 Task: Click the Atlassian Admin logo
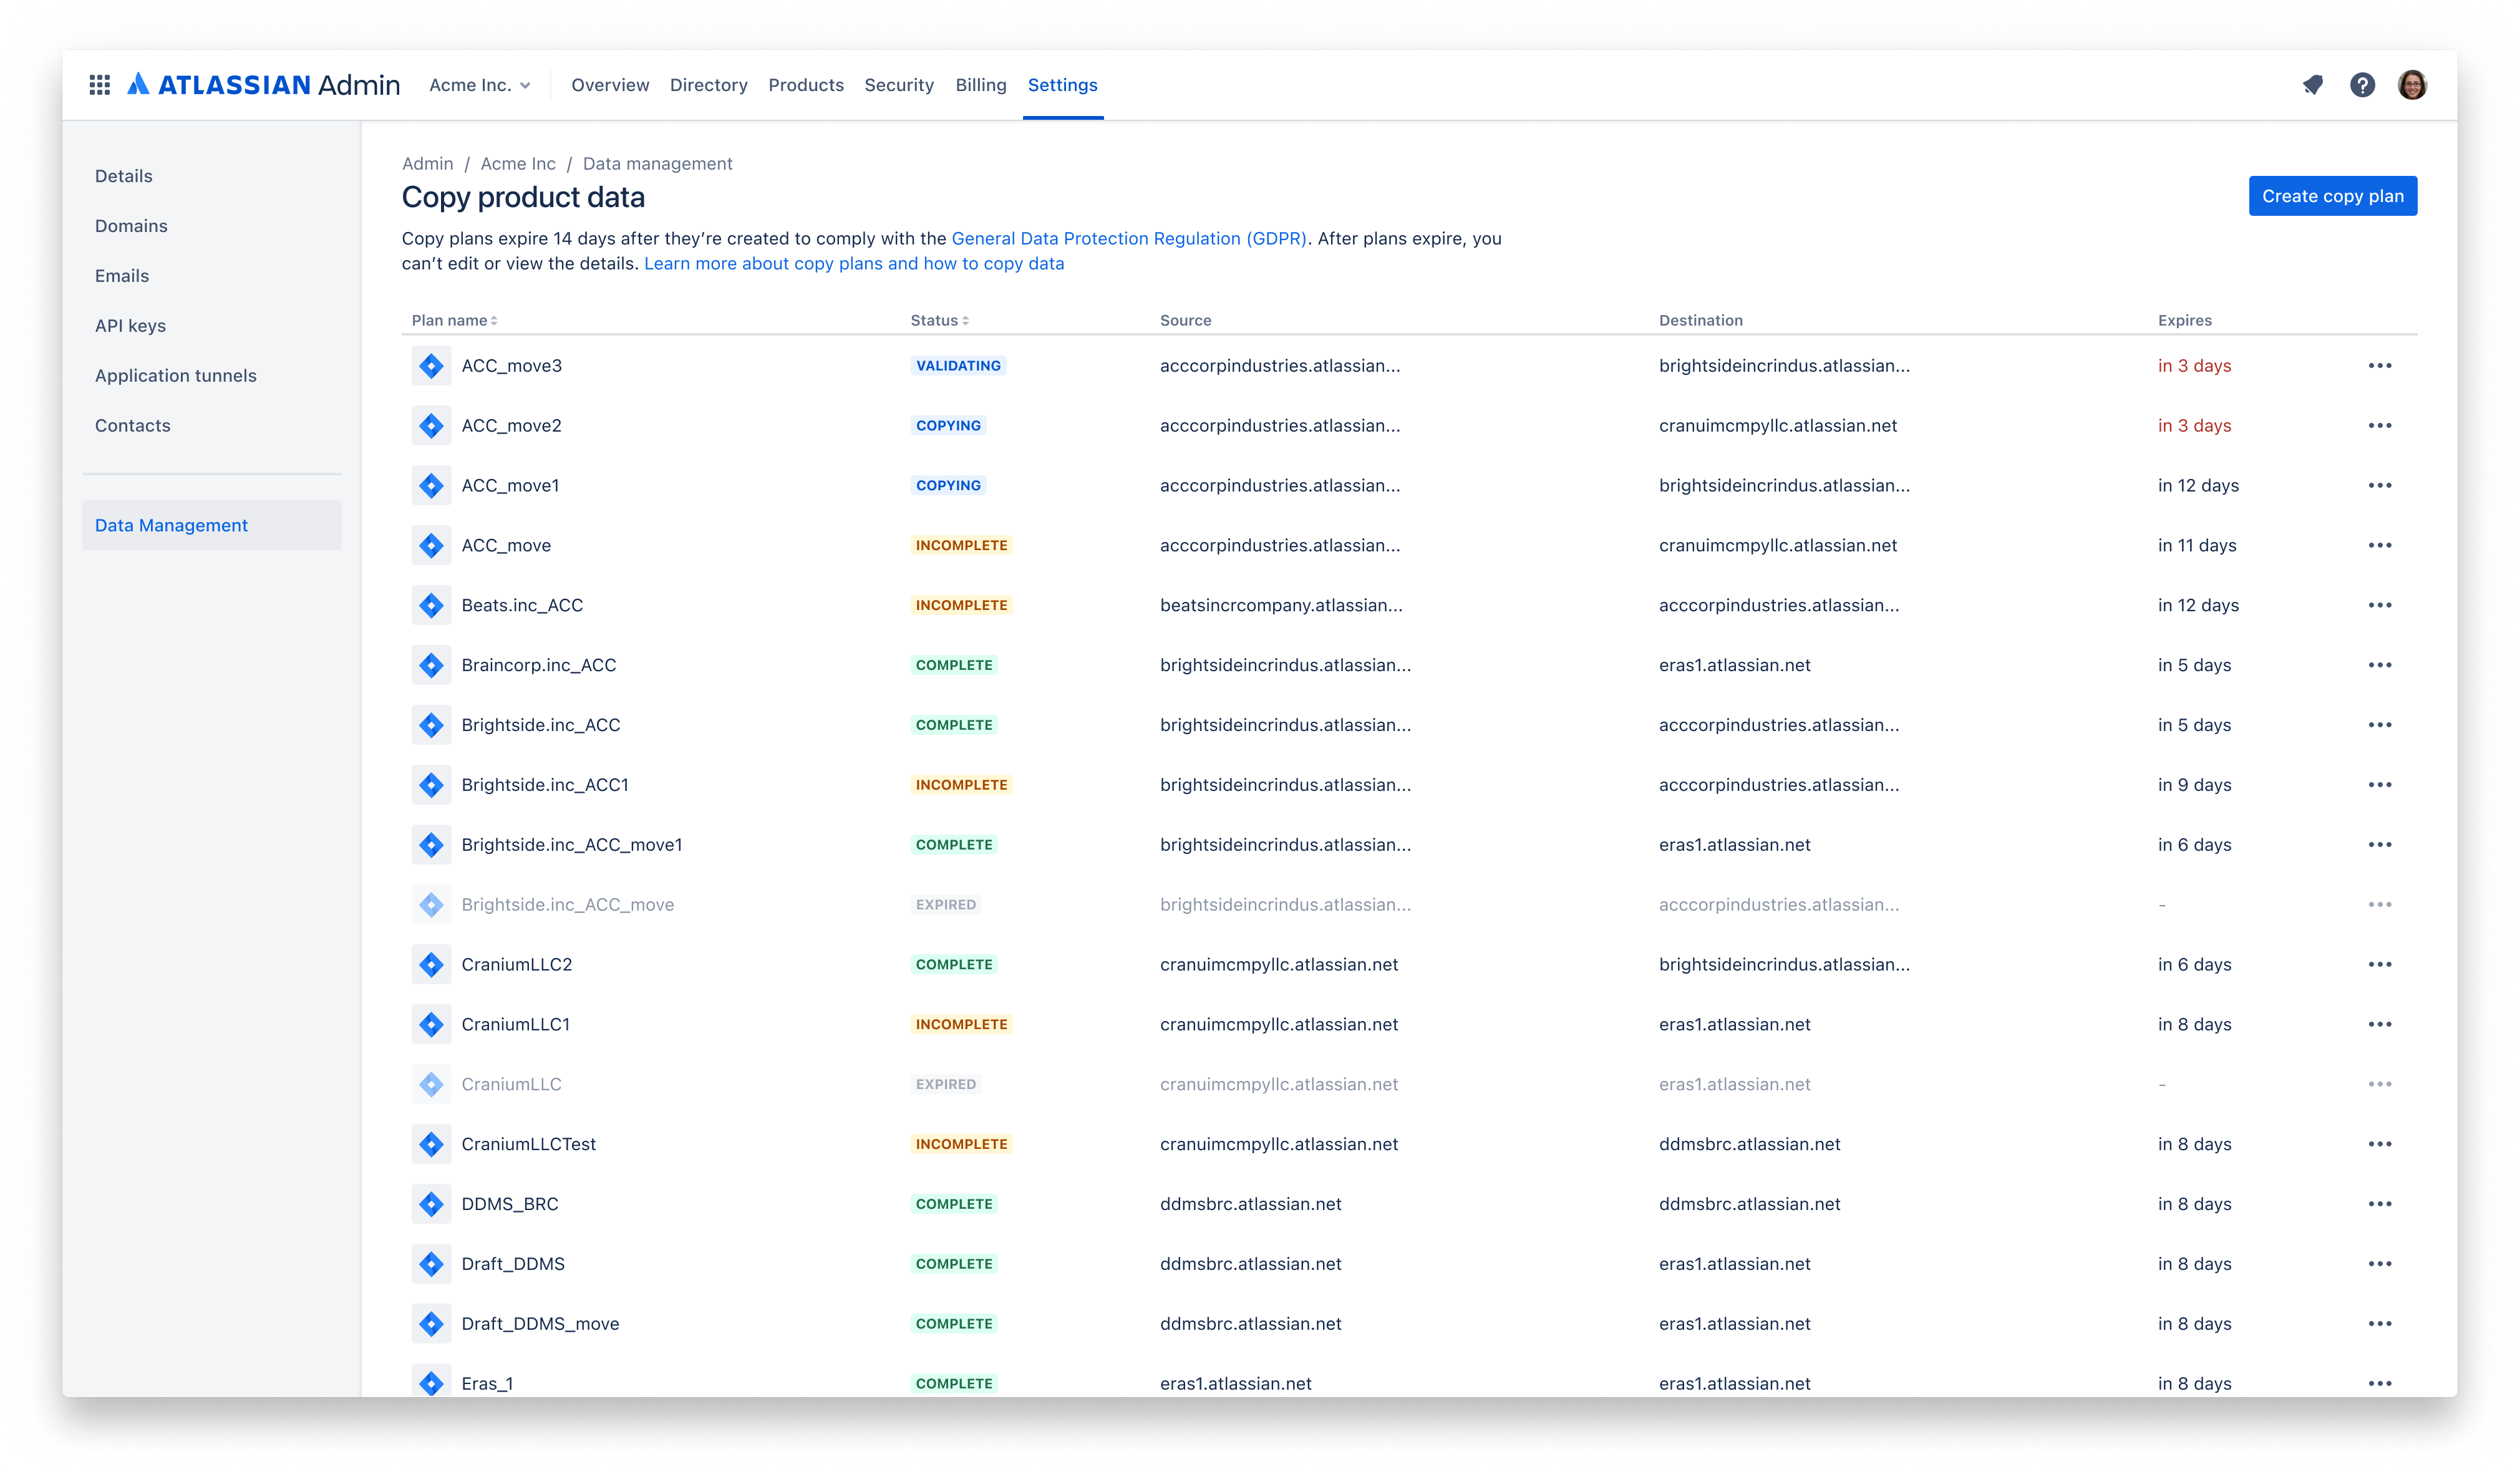[x=264, y=85]
